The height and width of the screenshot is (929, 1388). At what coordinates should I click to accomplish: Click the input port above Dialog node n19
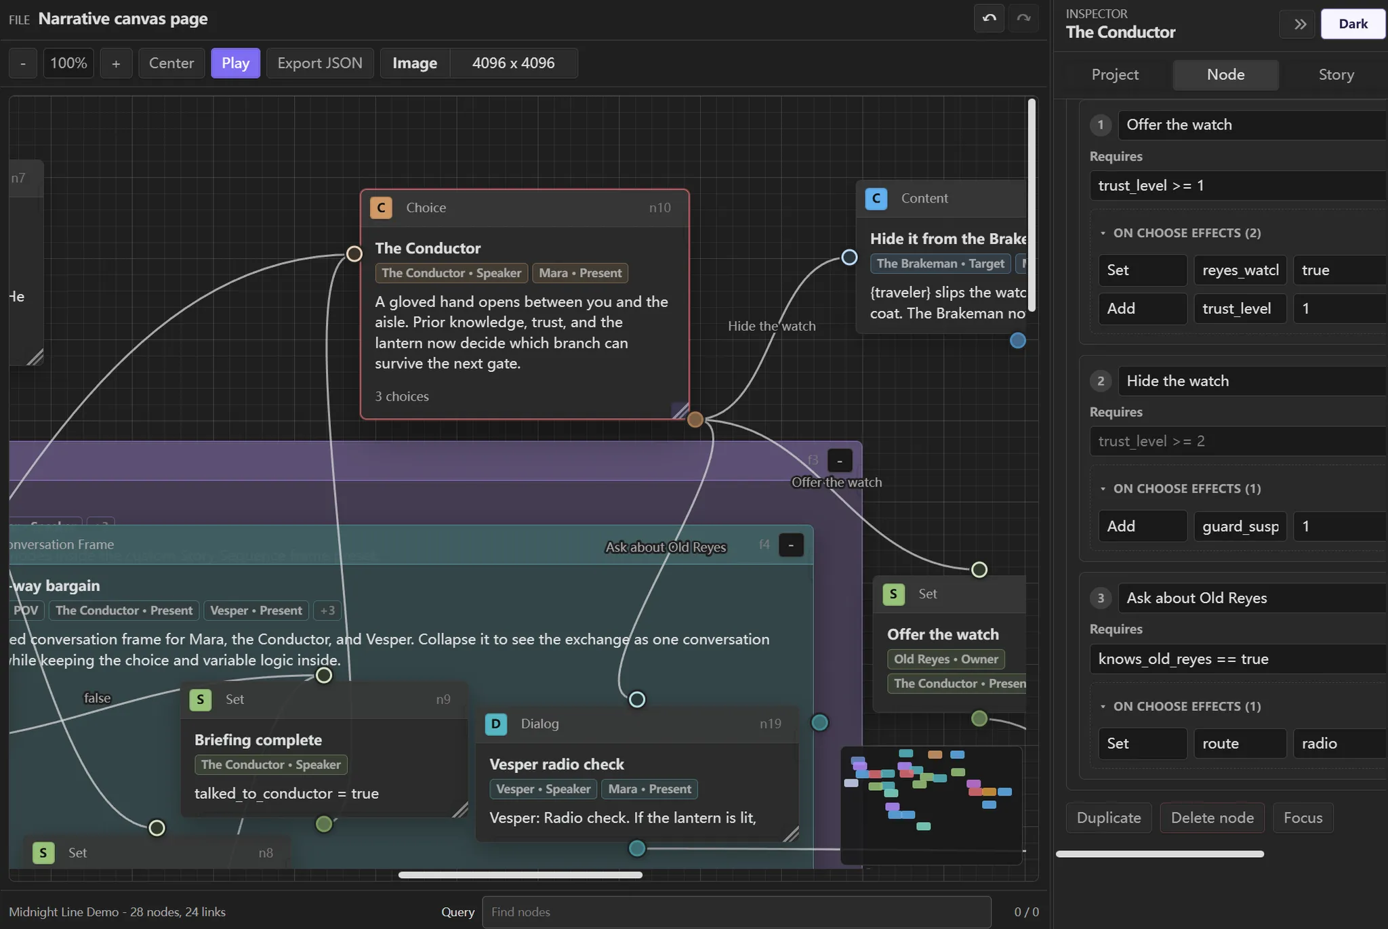click(637, 699)
